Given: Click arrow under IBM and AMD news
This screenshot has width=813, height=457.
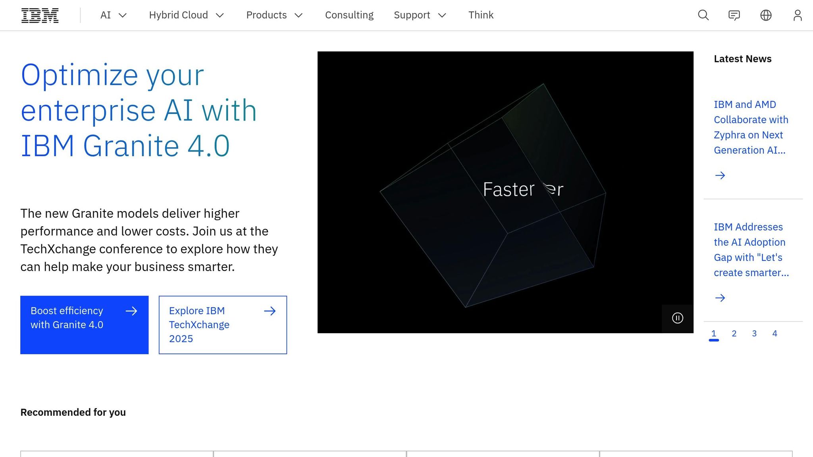Looking at the screenshot, I should (720, 175).
